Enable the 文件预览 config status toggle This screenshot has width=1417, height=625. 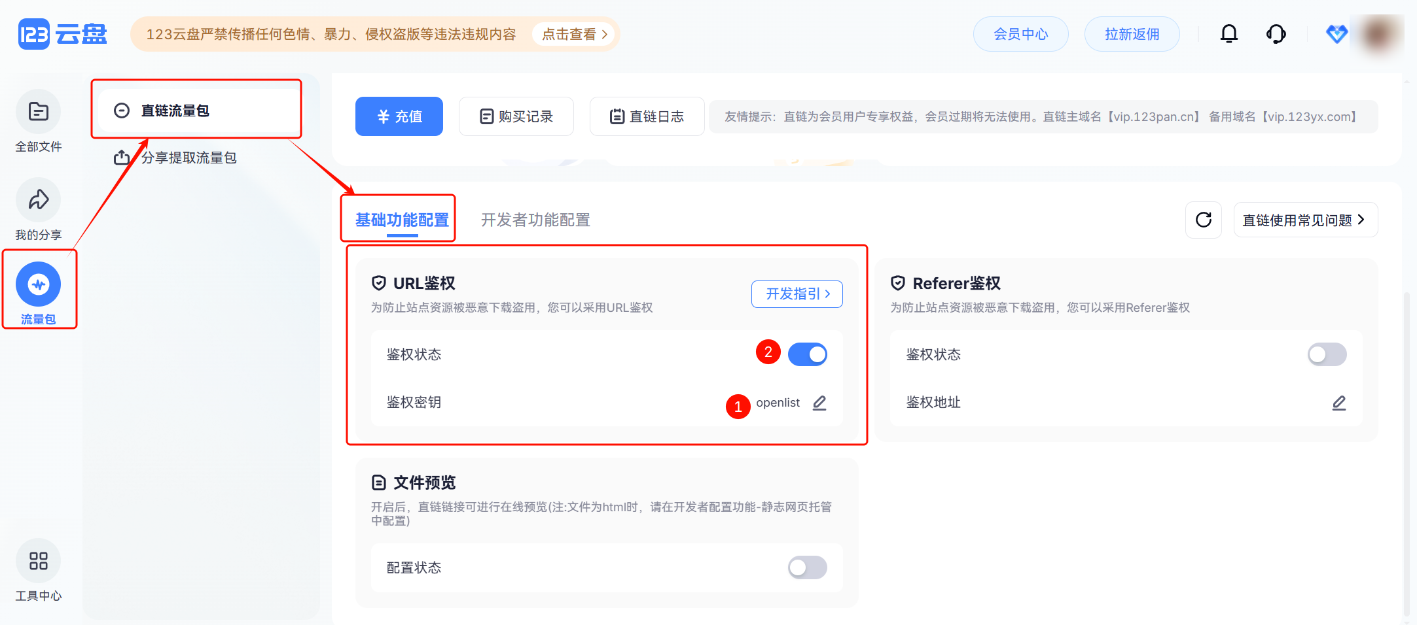(x=807, y=567)
